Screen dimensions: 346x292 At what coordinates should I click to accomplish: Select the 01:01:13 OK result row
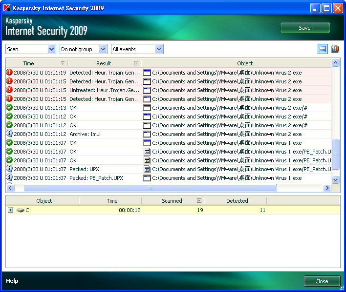[169, 108]
